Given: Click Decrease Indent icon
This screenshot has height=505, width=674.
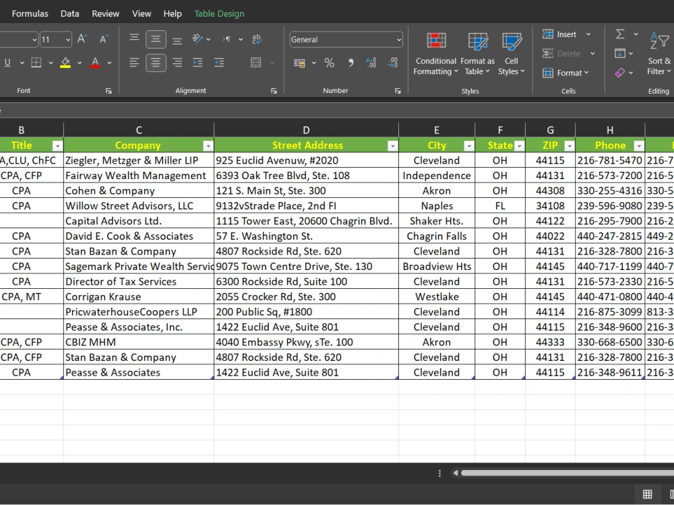Looking at the screenshot, I should (x=197, y=63).
